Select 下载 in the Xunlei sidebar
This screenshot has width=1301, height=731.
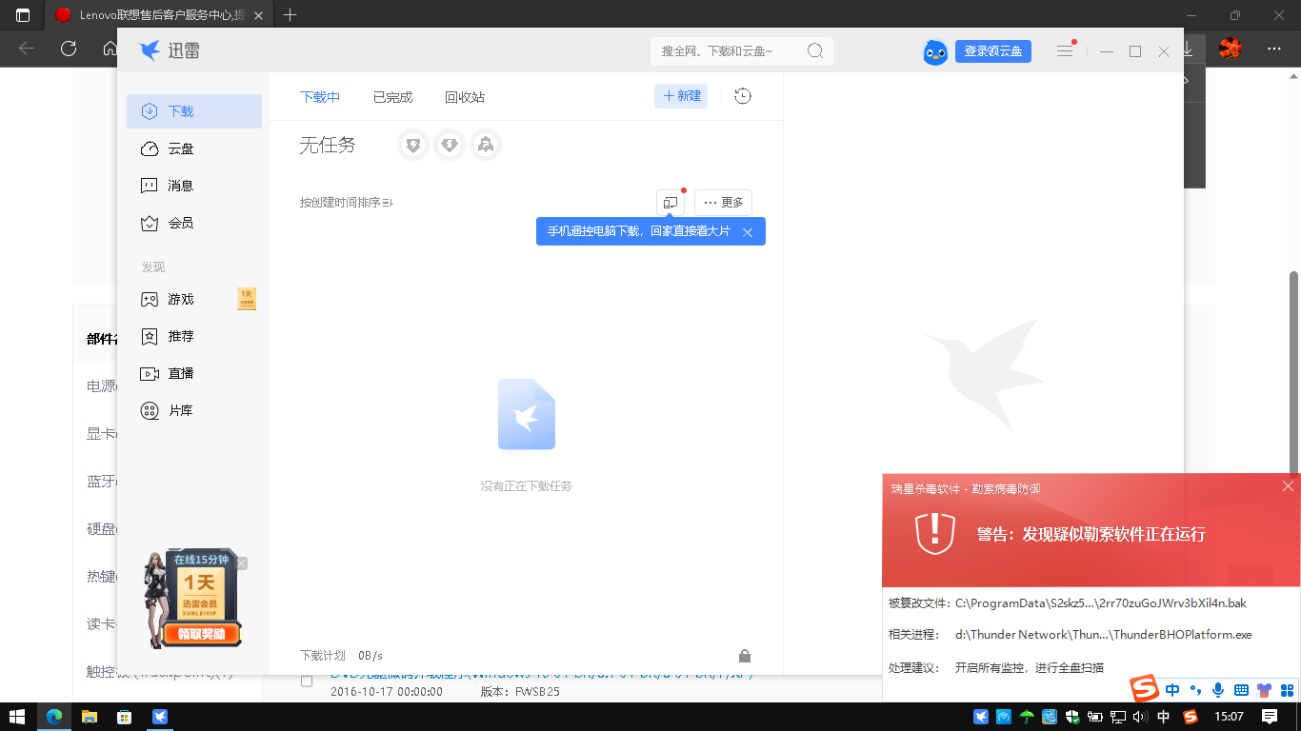pos(193,111)
